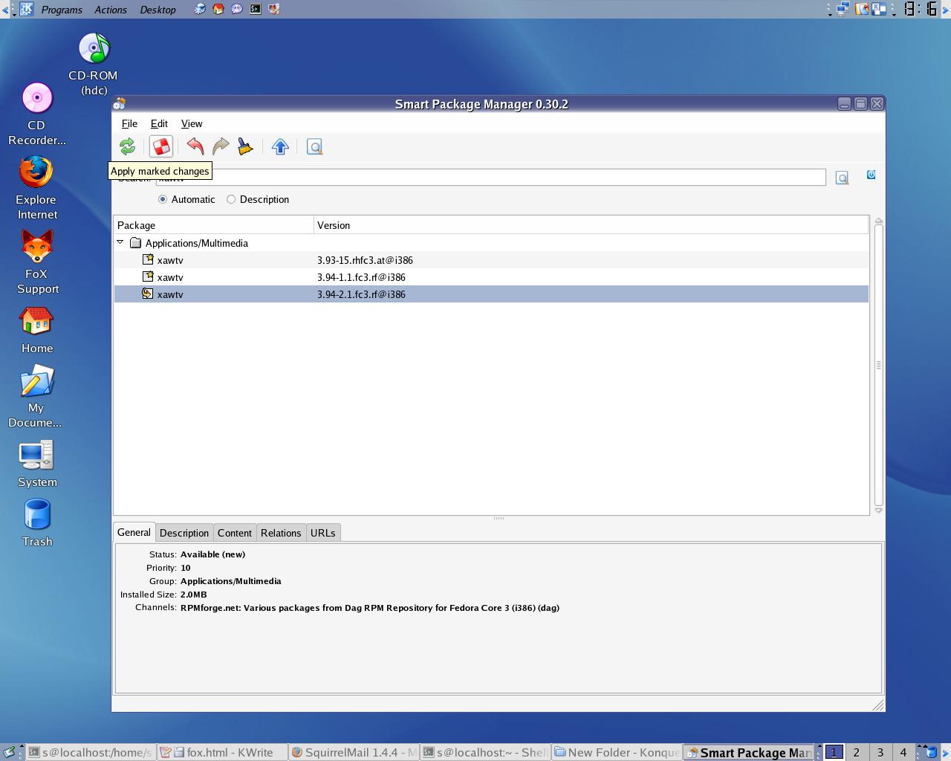This screenshot has height=761, width=951.
Task: Click the search button beside the search field
Action: click(842, 178)
